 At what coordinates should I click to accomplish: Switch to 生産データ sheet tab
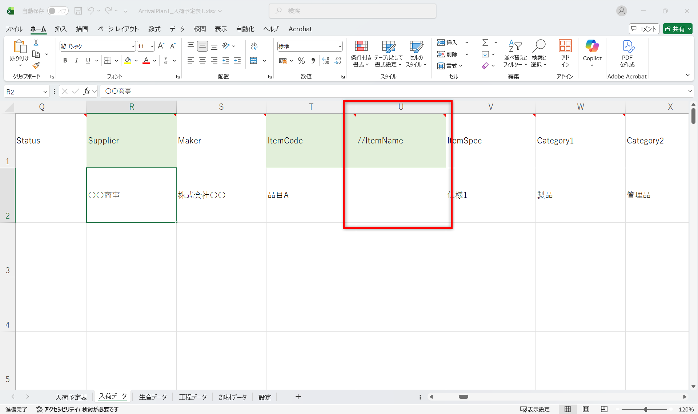(x=153, y=397)
